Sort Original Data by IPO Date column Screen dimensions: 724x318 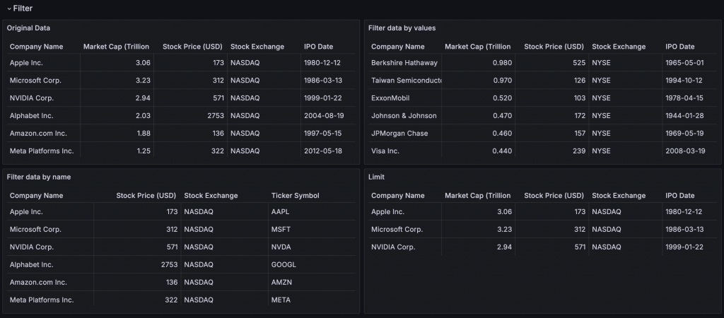click(318, 47)
